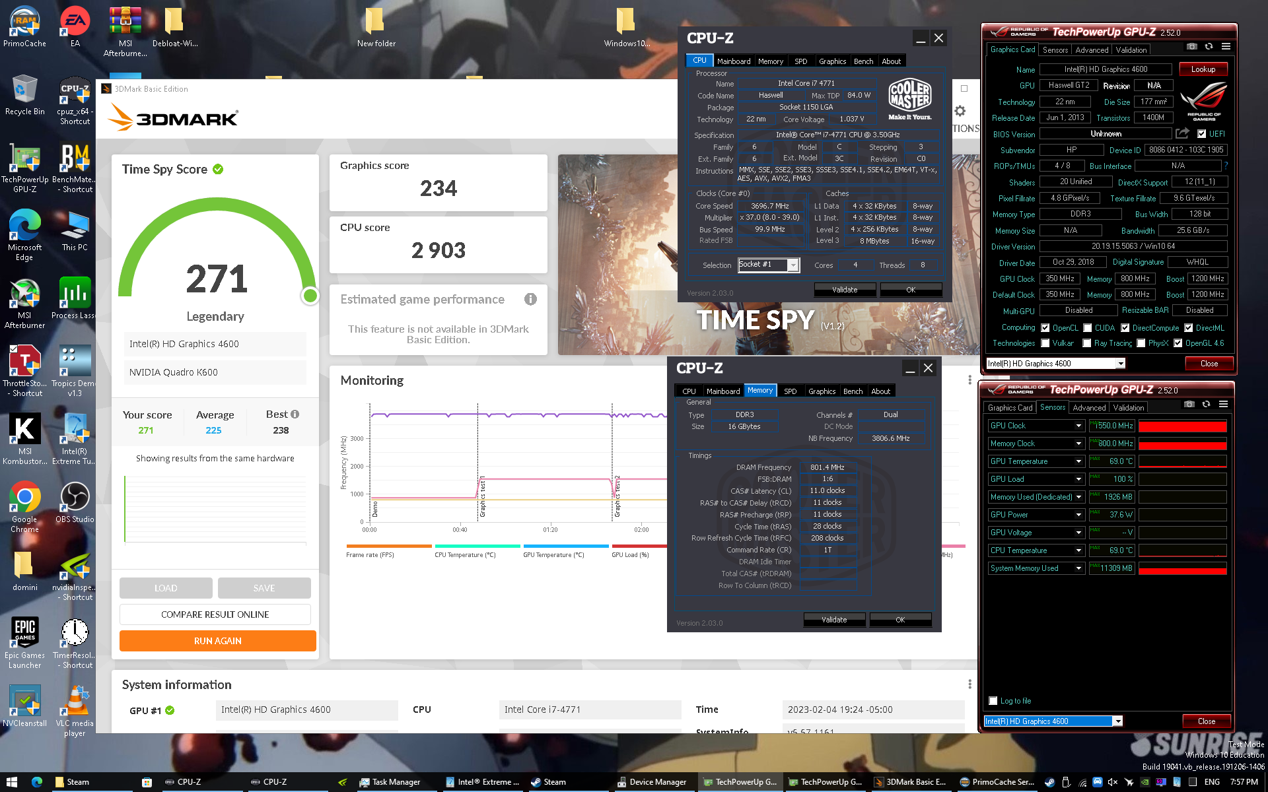
Task: Open GPU selector dropdown in GPU-Z Sensors window
Action: [1118, 721]
